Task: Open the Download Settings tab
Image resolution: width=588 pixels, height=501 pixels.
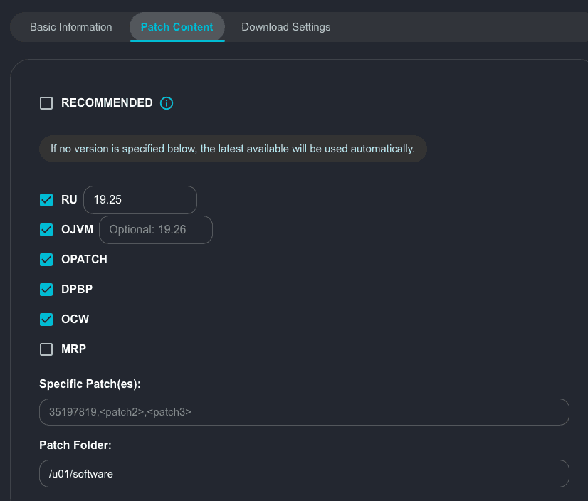Action: coord(285,27)
